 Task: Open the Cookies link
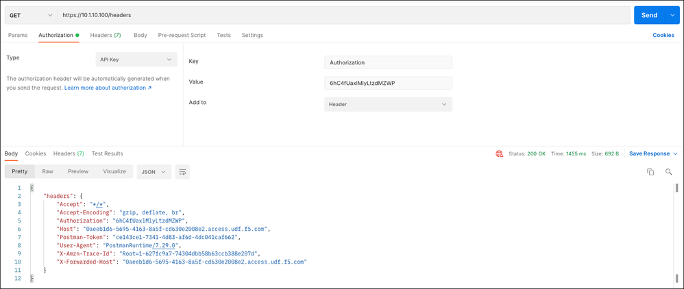point(663,35)
